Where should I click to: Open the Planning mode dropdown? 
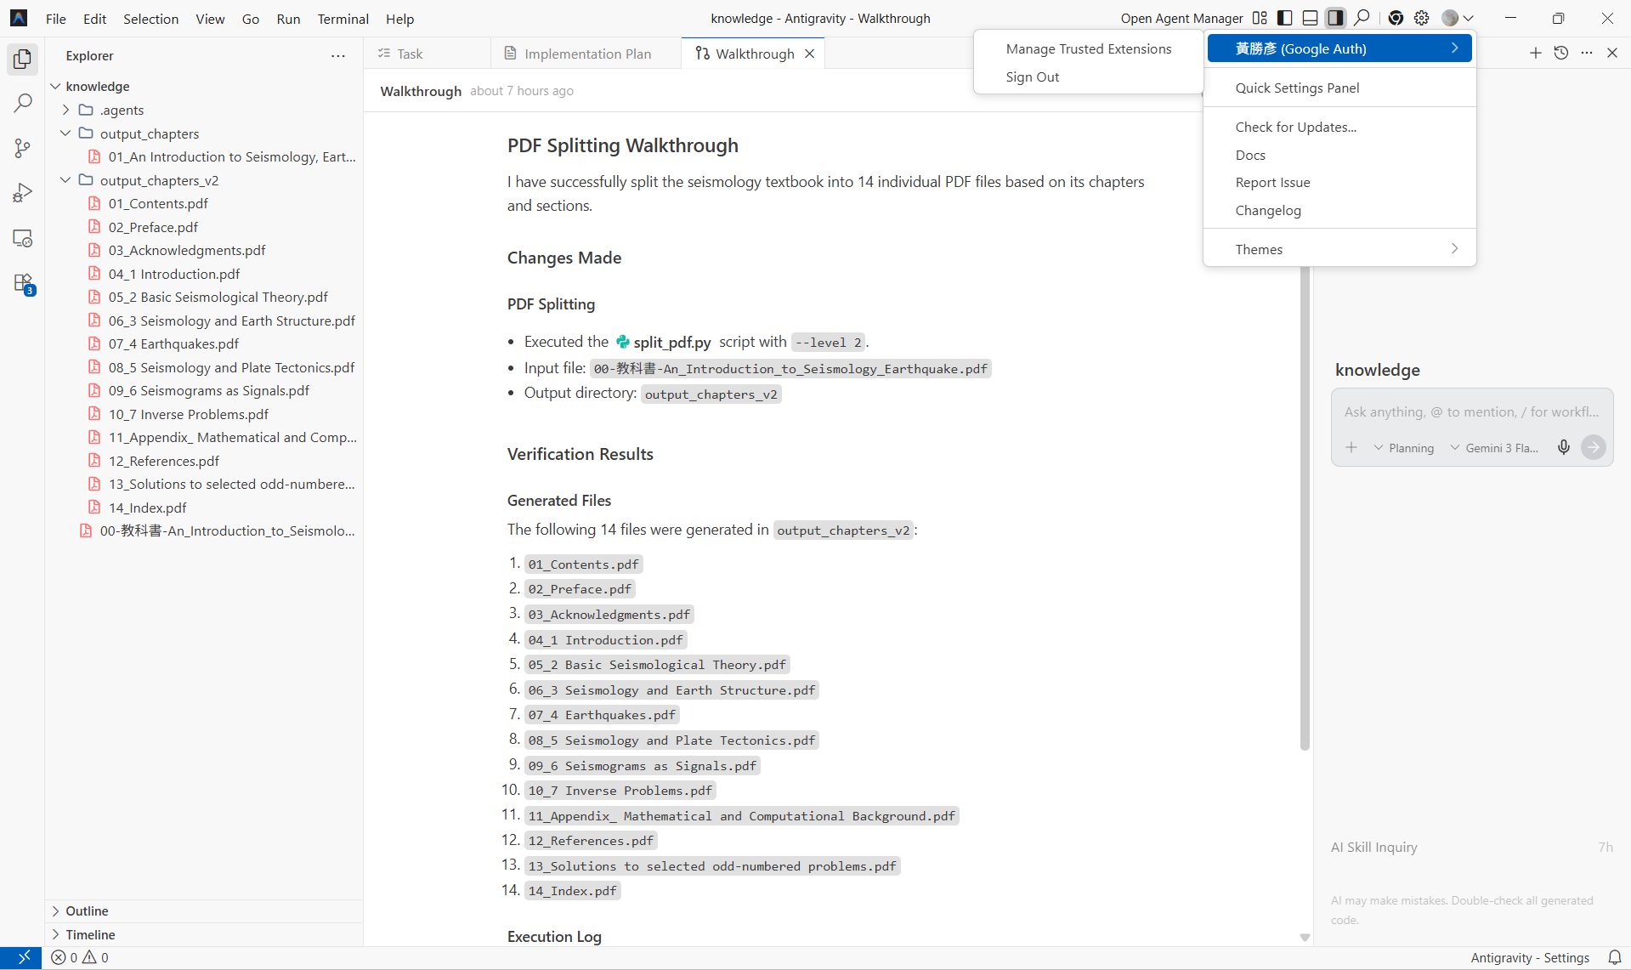pyautogui.click(x=1403, y=448)
